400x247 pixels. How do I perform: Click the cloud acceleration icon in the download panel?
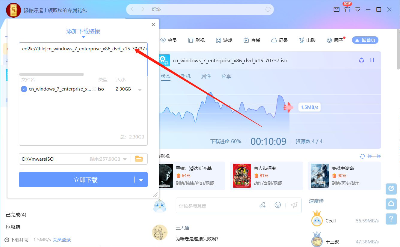[x=362, y=60]
